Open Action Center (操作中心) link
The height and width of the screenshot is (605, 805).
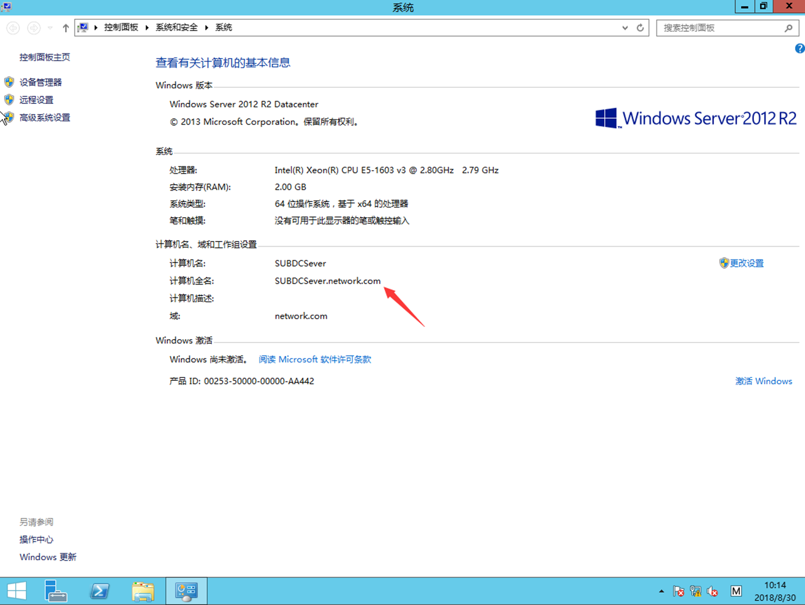[x=37, y=539]
